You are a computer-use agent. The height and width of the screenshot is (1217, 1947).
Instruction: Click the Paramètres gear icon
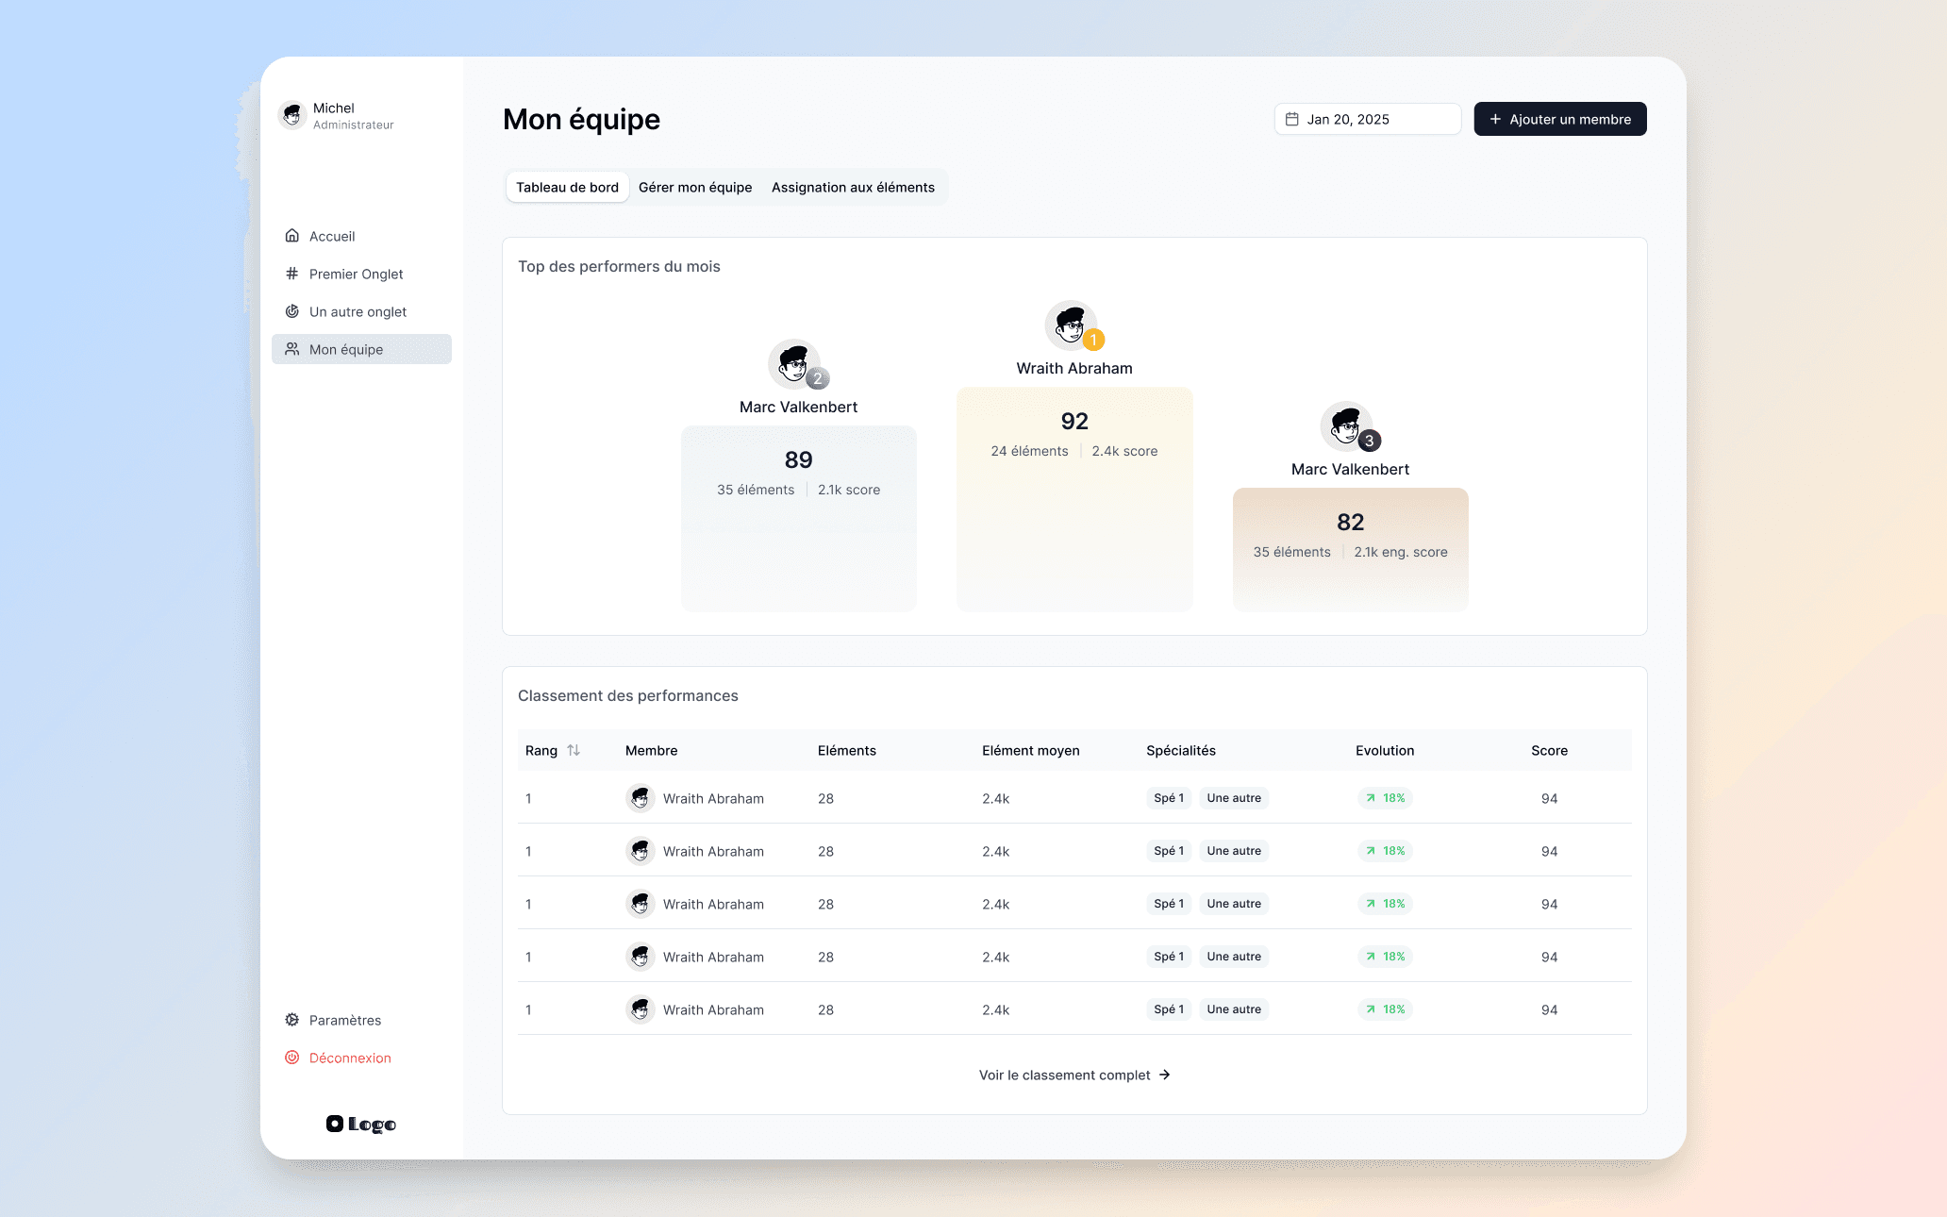pos(292,1020)
